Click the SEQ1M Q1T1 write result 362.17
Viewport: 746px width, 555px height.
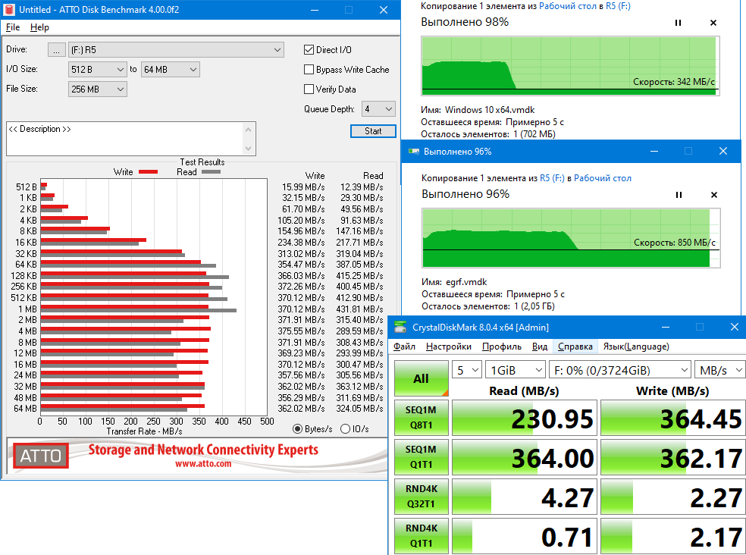tap(672, 457)
